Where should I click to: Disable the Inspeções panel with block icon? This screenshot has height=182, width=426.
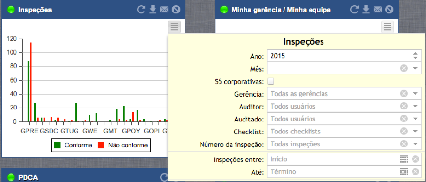tap(176, 10)
